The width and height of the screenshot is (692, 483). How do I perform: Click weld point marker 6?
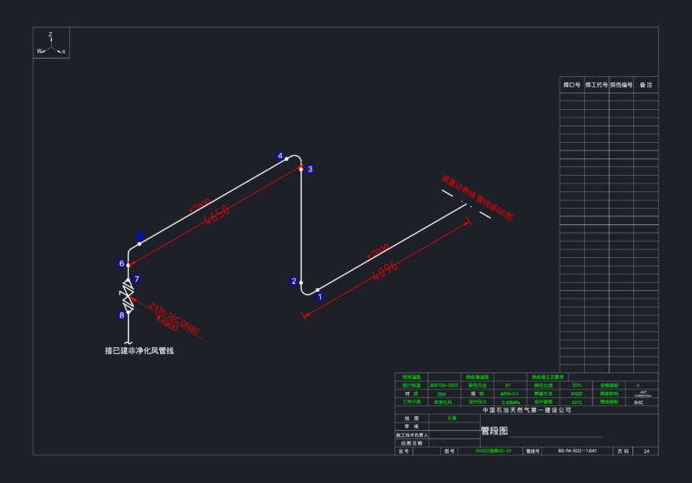pyautogui.click(x=121, y=264)
